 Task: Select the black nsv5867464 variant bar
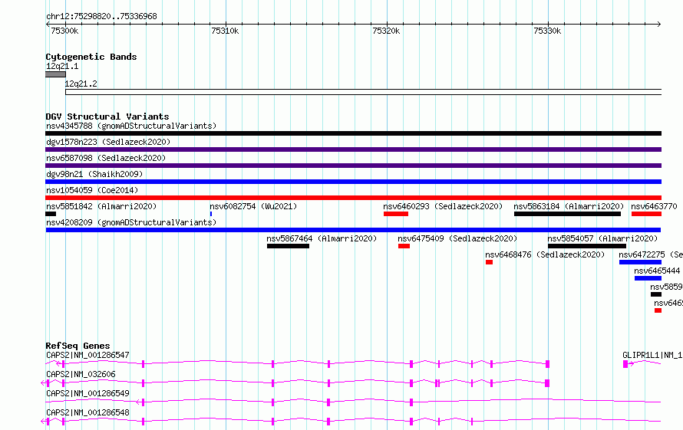click(288, 246)
